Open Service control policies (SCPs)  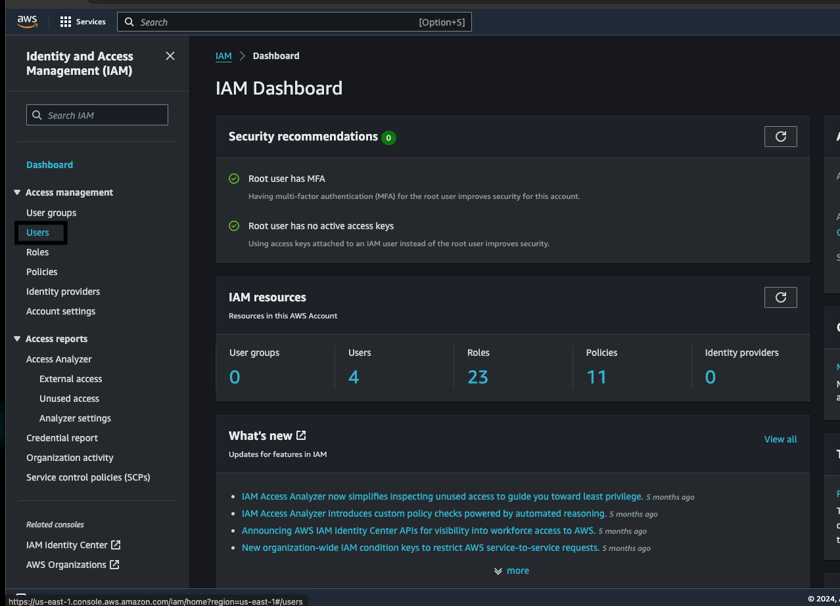point(89,477)
